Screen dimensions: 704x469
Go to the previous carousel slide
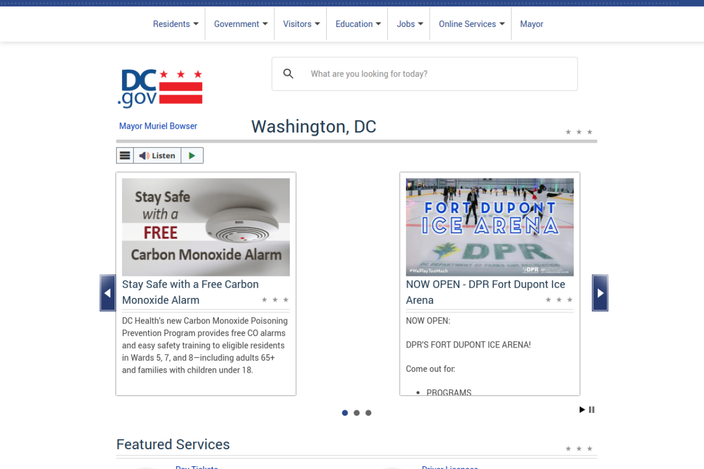[x=108, y=293]
